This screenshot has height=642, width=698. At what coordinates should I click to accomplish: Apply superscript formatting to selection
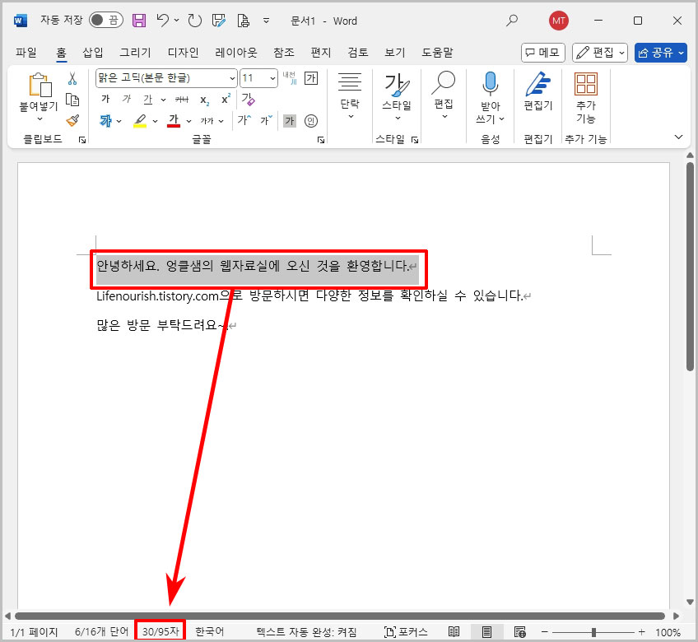click(226, 99)
